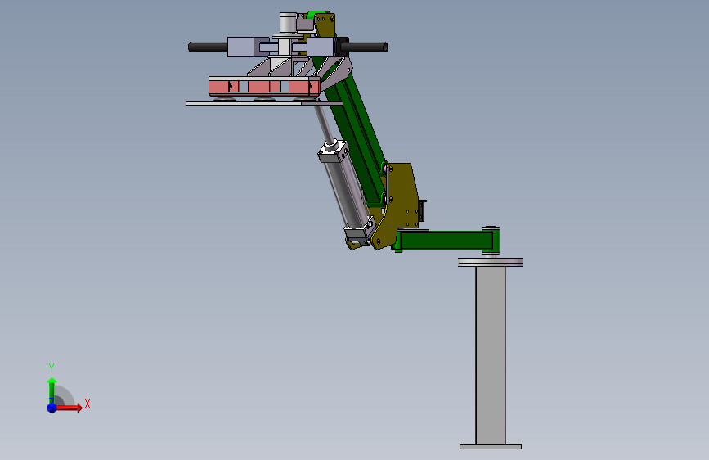
Task: Select the tall grey support column
Action: (x=491, y=355)
